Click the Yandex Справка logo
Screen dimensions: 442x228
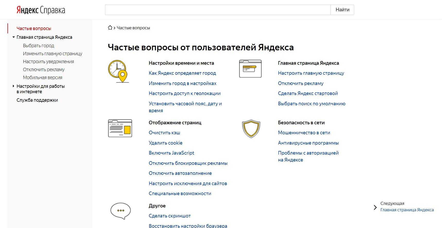coord(41,10)
